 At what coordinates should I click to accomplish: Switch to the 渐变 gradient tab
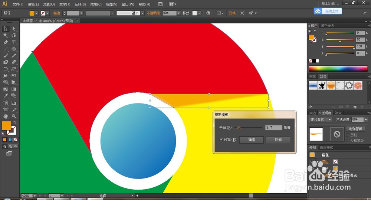coord(338,113)
